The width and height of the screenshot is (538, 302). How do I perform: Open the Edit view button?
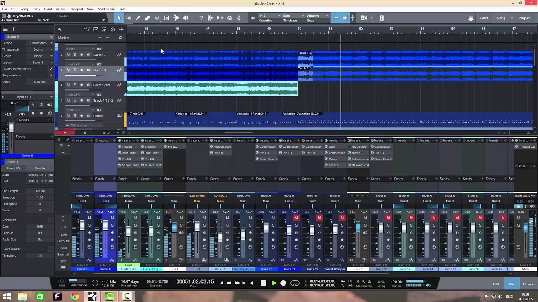[x=496, y=284]
